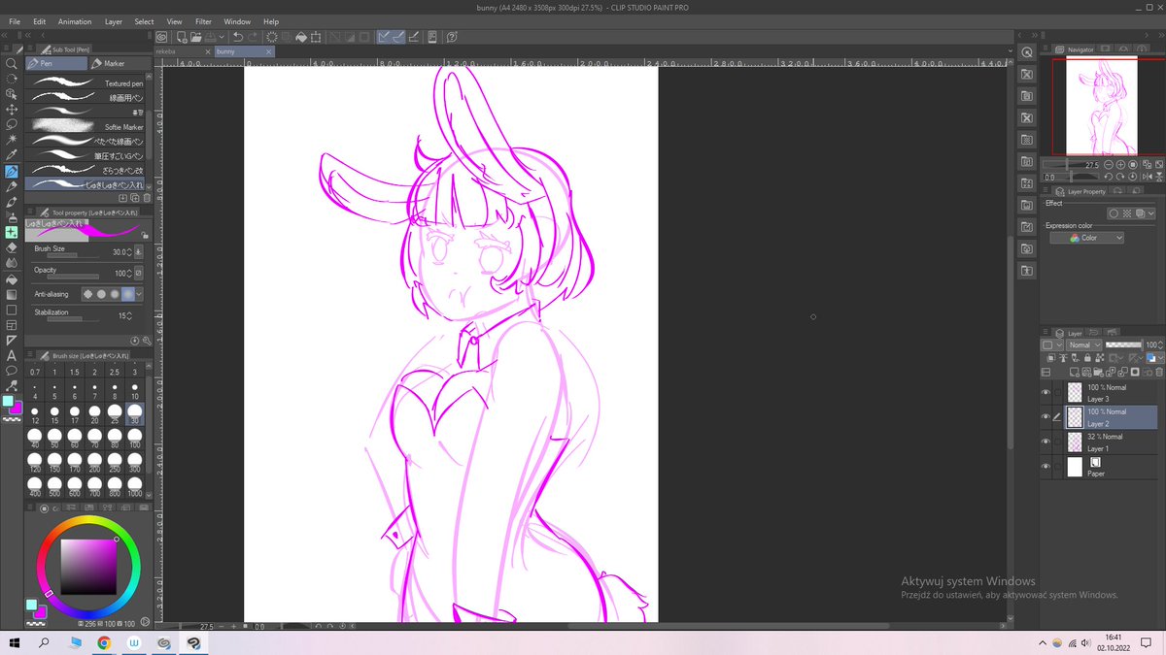Choose brush size 50 preset
This screenshot has width=1166, height=655.
(x=54, y=439)
